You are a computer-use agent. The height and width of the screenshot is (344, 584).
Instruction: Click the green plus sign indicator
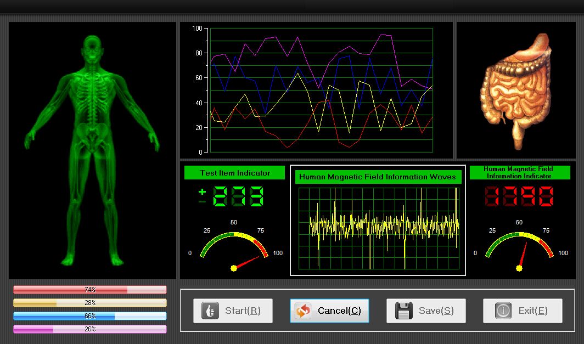click(202, 191)
